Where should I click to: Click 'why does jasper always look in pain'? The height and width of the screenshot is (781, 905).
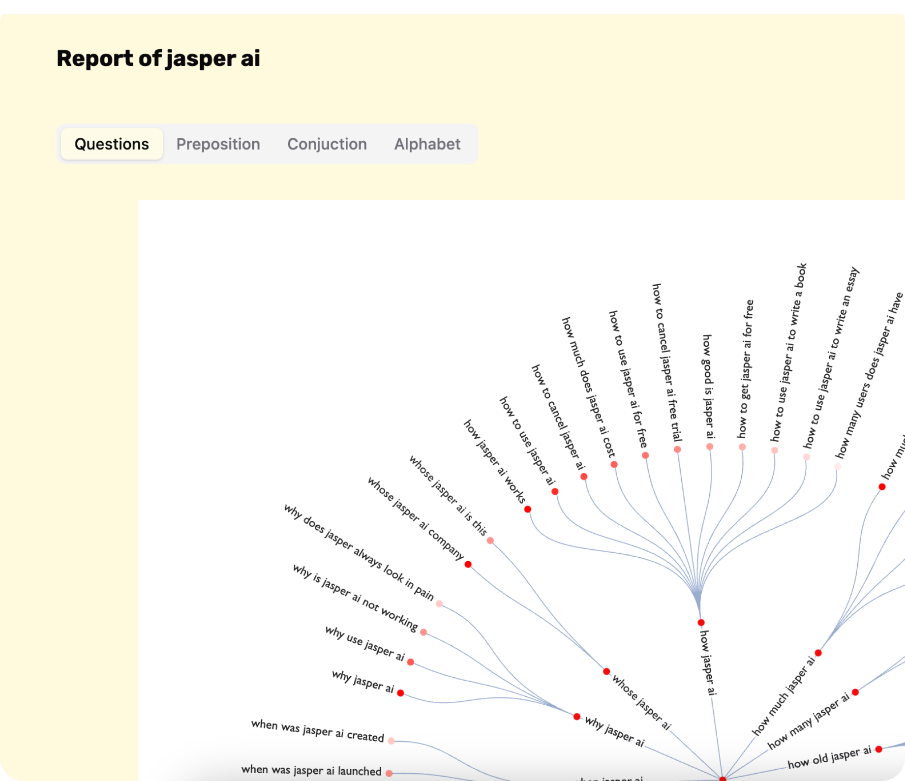click(x=359, y=552)
